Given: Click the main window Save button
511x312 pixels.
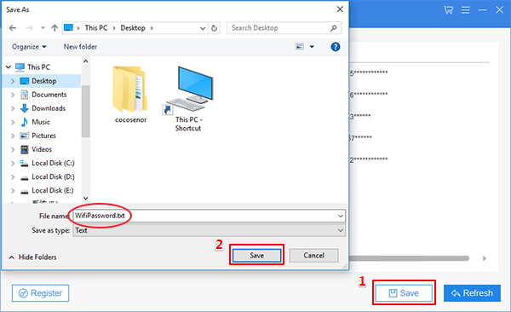Looking at the screenshot, I should (x=404, y=293).
